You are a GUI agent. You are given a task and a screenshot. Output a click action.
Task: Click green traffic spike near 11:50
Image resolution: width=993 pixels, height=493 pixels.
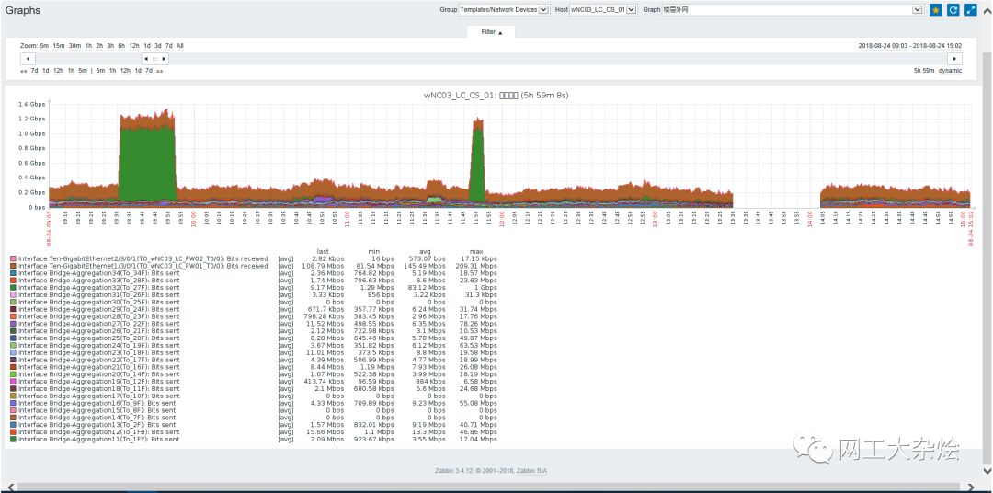click(477, 165)
